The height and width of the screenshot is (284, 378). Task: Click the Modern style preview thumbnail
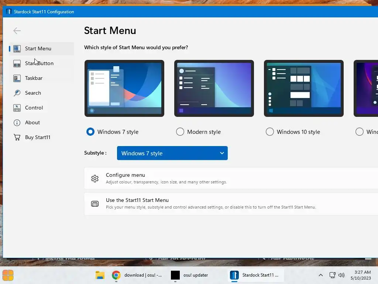[x=214, y=88]
